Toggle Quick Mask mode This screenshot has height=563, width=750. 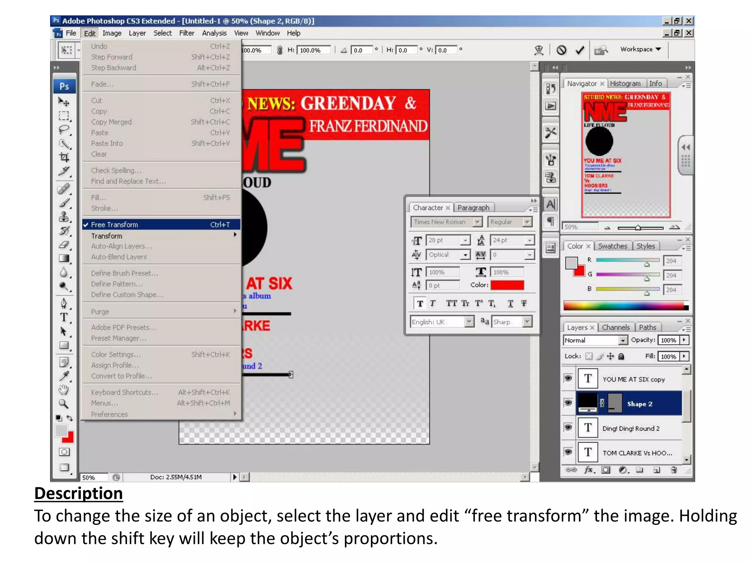click(64, 452)
